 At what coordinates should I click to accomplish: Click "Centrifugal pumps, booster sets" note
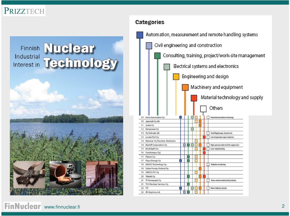tap(221, 133)
